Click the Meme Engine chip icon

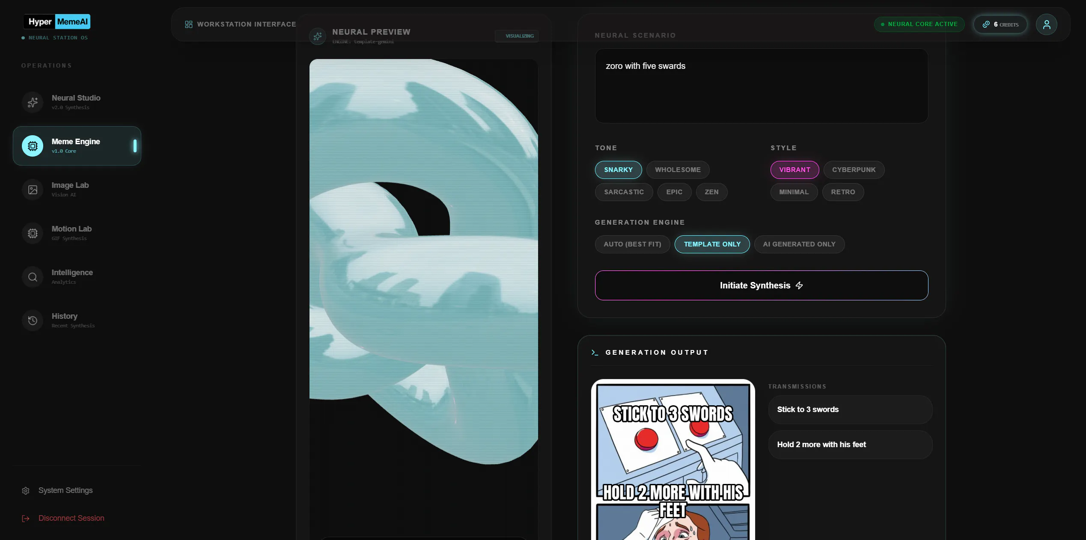[x=33, y=146]
